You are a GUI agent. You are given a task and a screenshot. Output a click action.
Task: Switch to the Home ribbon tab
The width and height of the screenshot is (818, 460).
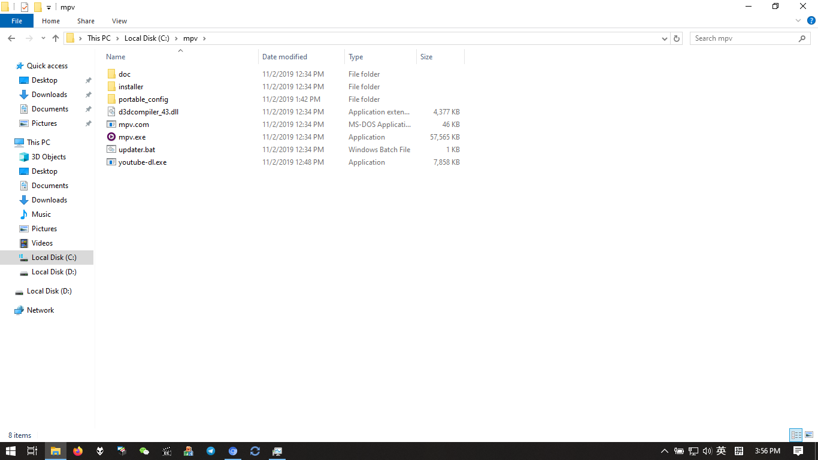[51, 21]
